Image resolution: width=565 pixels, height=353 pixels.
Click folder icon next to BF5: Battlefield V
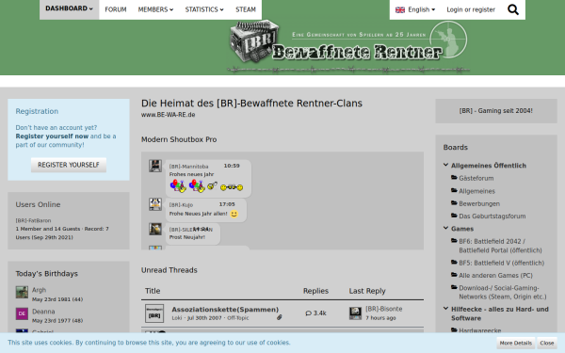pyautogui.click(x=454, y=263)
